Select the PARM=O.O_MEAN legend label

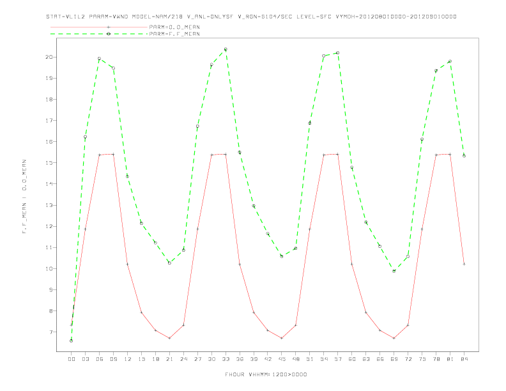tap(174, 27)
